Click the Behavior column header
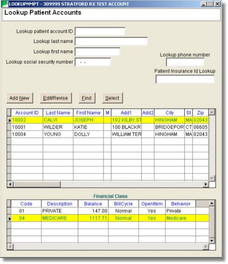The image size is (228, 264). pos(181,204)
